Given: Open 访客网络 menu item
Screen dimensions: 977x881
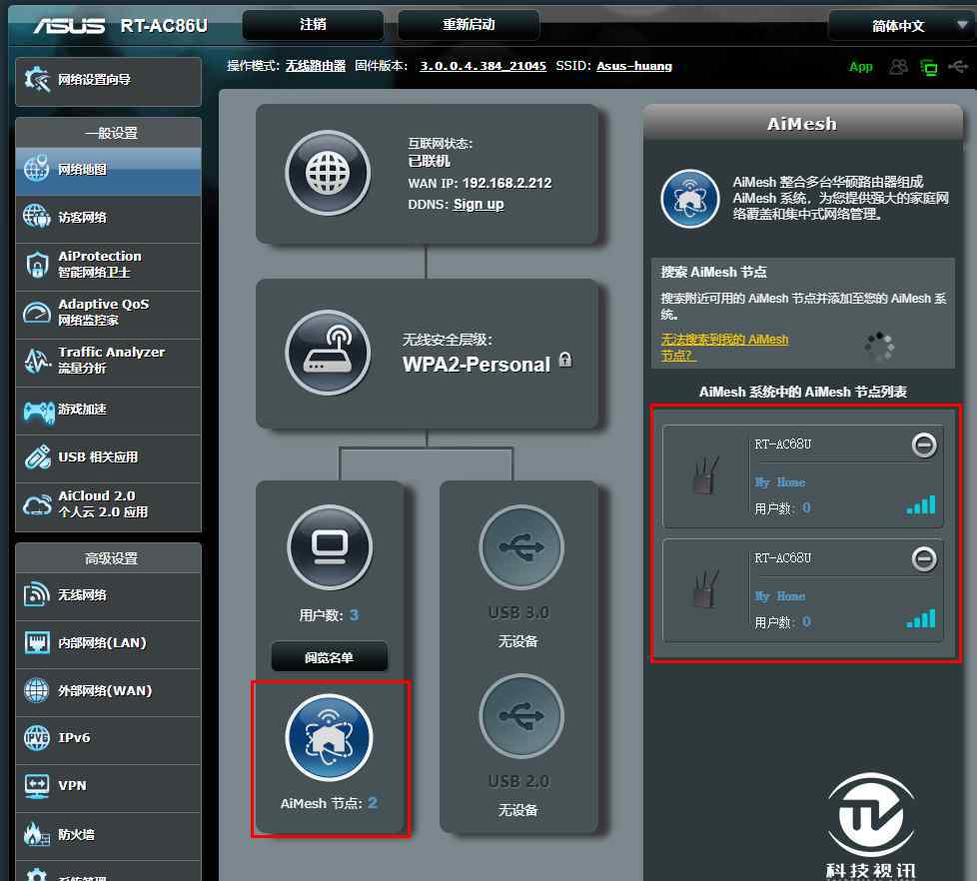Looking at the screenshot, I should point(109,219).
